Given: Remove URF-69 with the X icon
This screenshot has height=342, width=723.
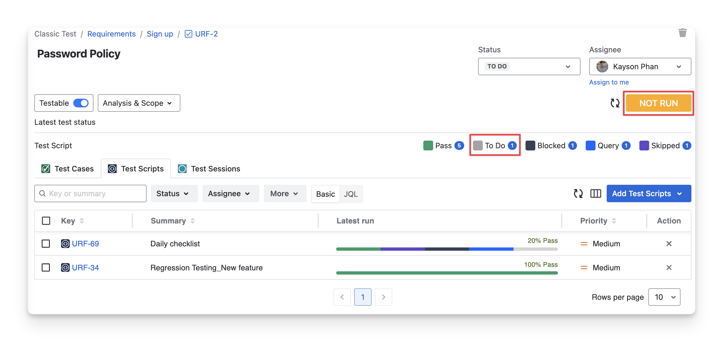Looking at the screenshot, I should tap(669, 243).
